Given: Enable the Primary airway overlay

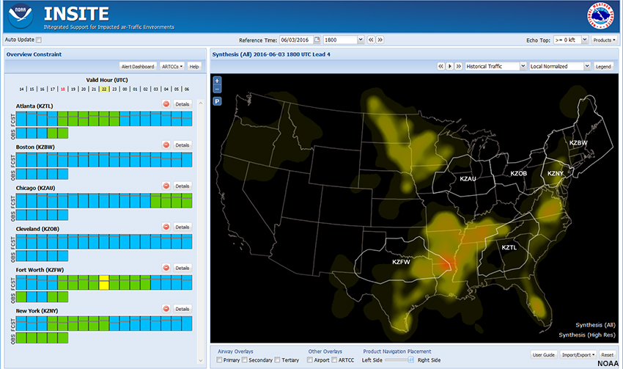Looking at the screenshot, I should (219, 360).
